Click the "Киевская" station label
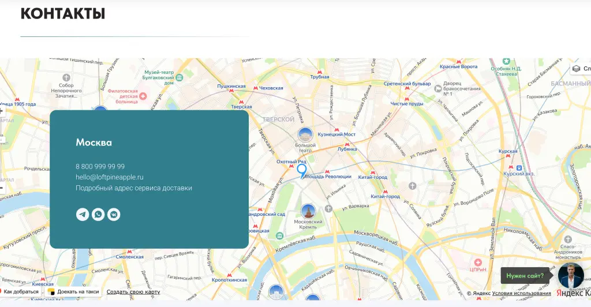This screenshot has width=591, height=307. click(43, 284)
